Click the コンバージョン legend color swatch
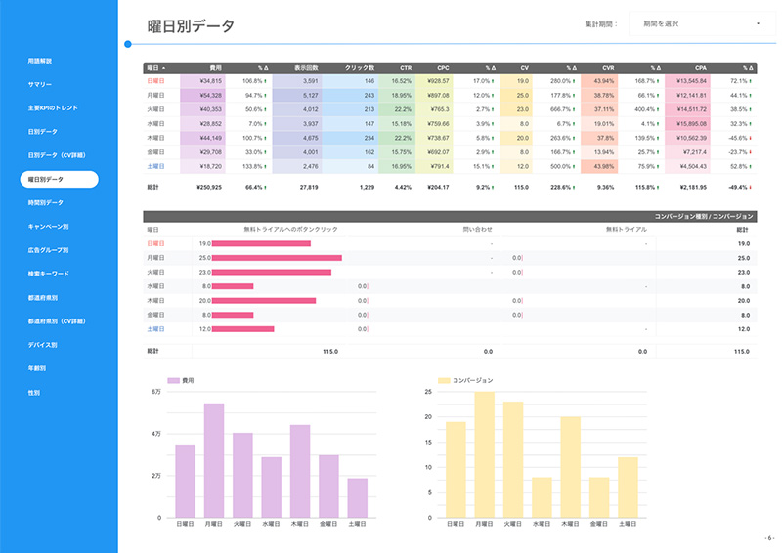The width and height of the screenshot is (782, 553). coord(443,379)
